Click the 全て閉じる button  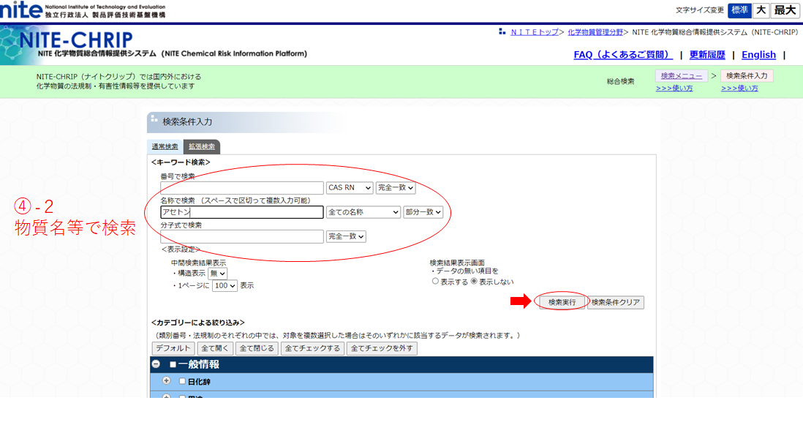[257, 348]
